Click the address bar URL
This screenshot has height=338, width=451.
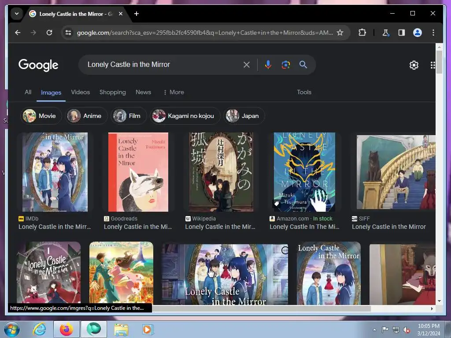(x=205, y=33)
